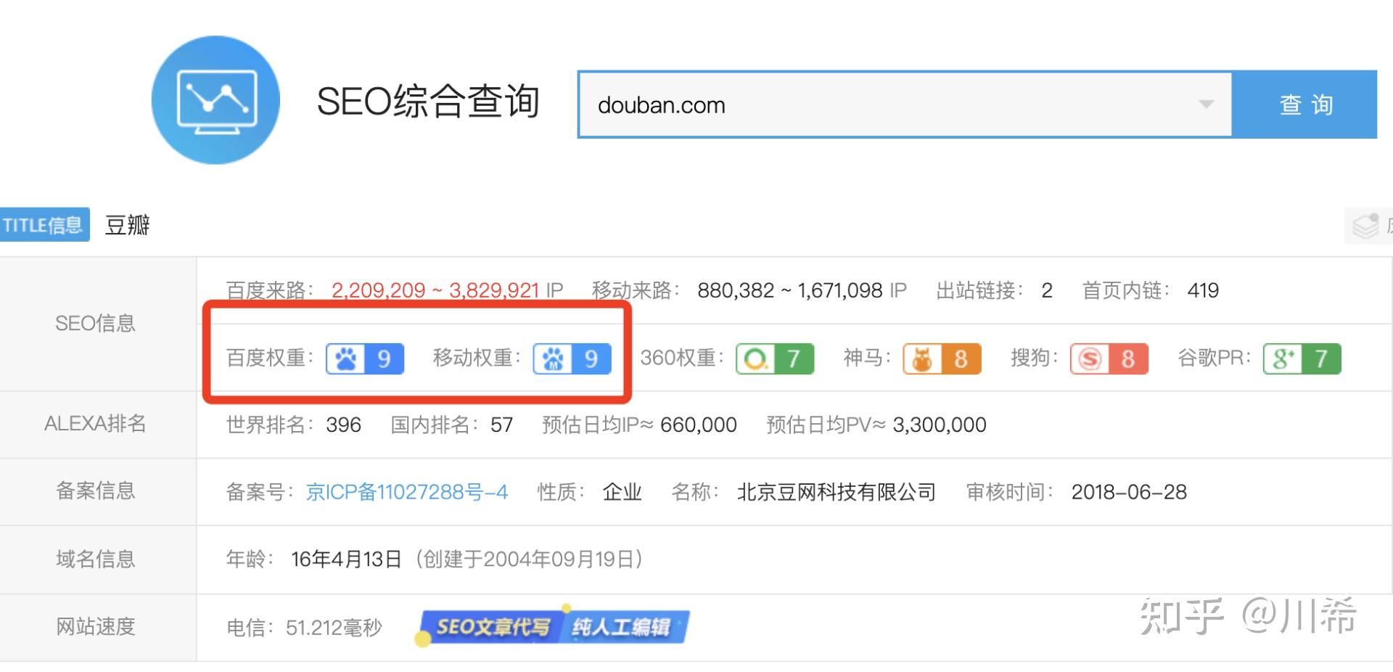Click the SEO综合查询 heading text
The image size is (1393, 672).
click(x=428, y=101)
